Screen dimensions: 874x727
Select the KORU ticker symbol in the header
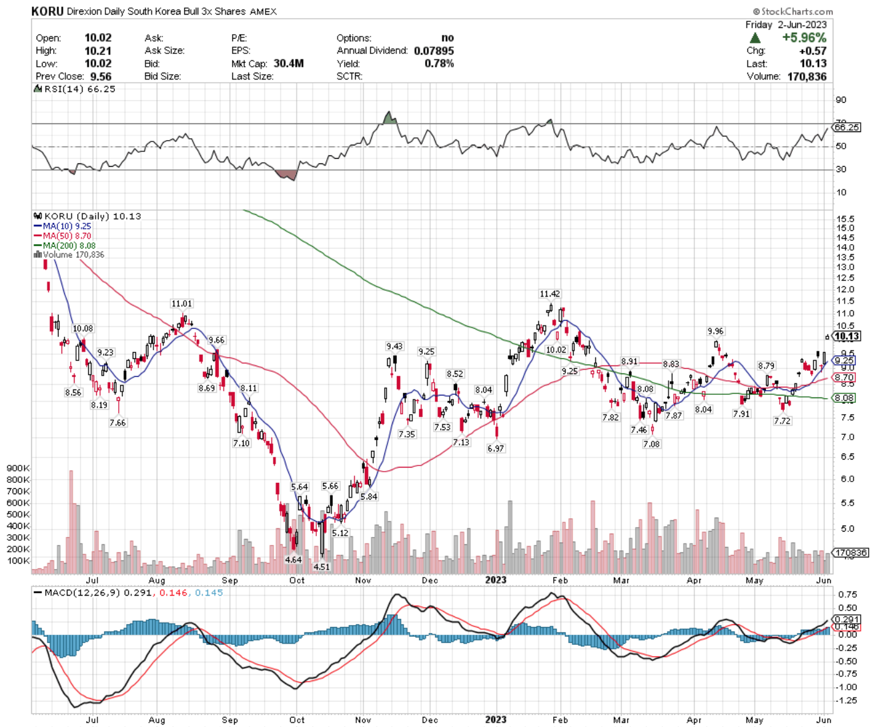coord(47,11)
